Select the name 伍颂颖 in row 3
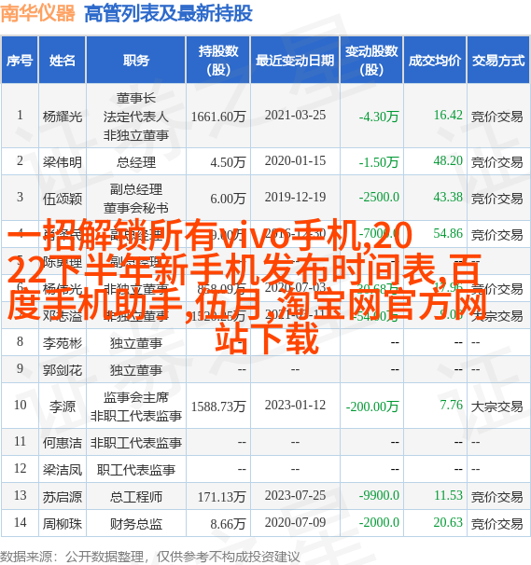The width and height of the screenshot is (531, 565). [x=63, y=199]
